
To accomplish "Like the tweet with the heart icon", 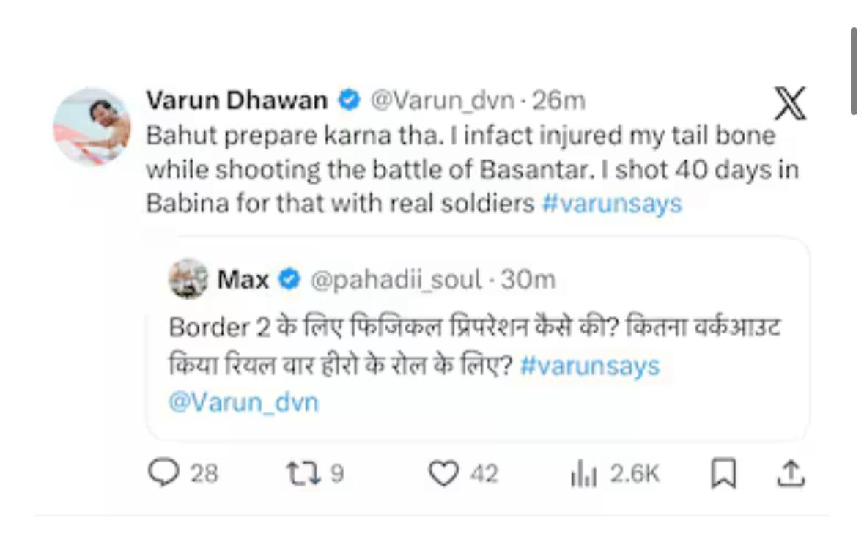I will click(x=443, y=475).
